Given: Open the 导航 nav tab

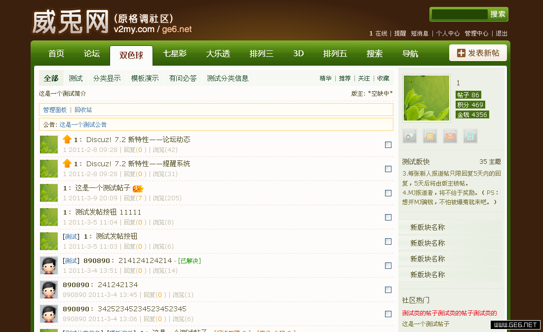Looking at the screenshot, I should coord(410,54).
